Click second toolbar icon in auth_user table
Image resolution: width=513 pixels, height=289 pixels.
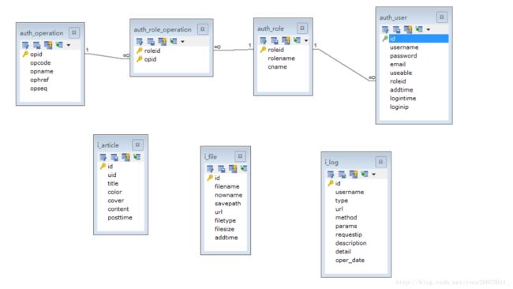pos(396,29)
